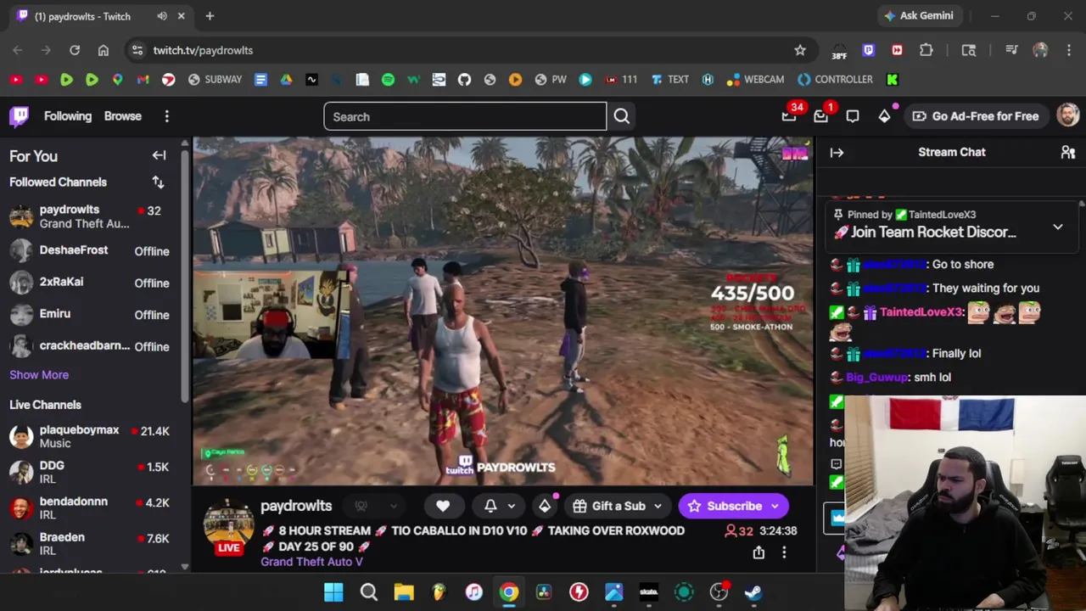Open the Gmail bookmark icon
Image resolution: width=1086 pixels, height=611 pixels.
coord(143,80)
